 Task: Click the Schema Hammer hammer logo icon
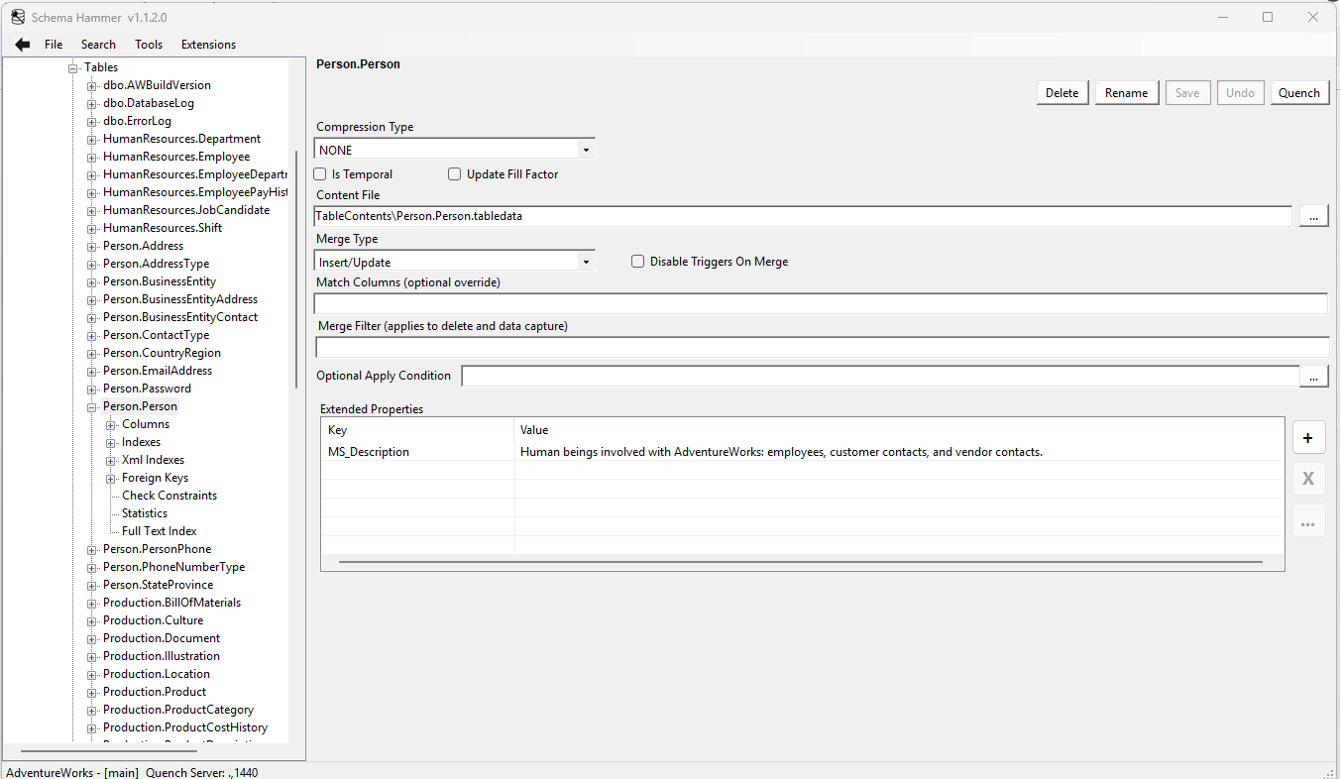coord(16,16)
